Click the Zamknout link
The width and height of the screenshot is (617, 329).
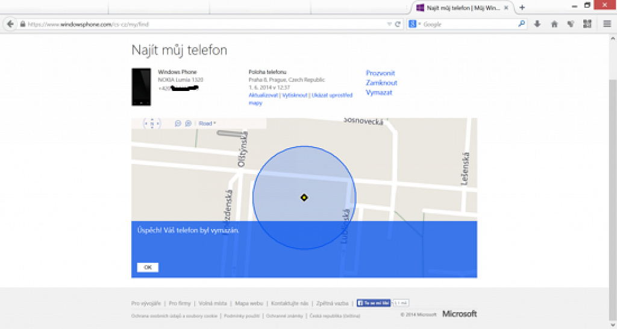point(381,83)
